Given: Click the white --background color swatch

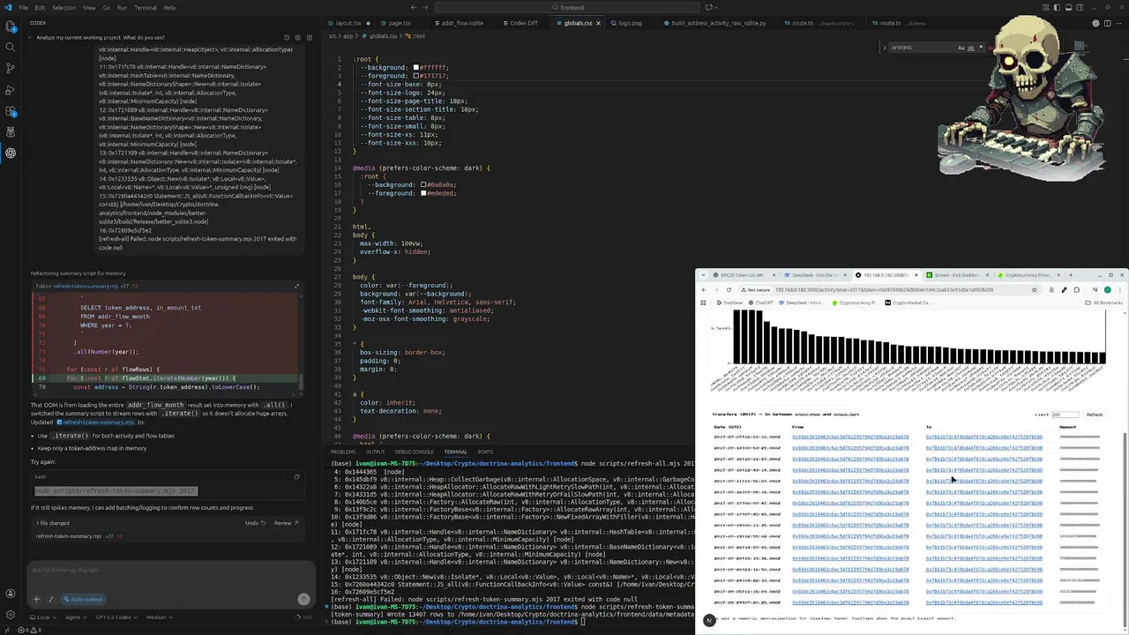Looking at the screenshot, I should [416, 68].
